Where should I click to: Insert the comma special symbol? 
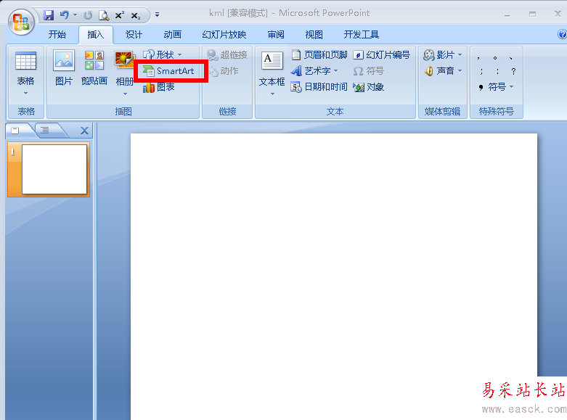click(478, 58)
